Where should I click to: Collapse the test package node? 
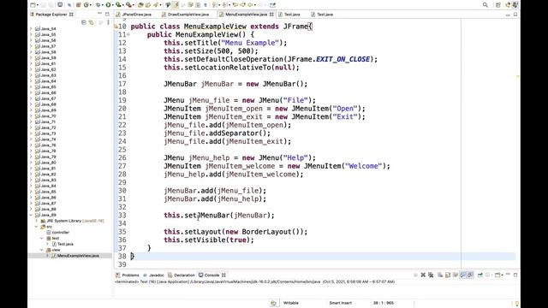tap(42, 238)
